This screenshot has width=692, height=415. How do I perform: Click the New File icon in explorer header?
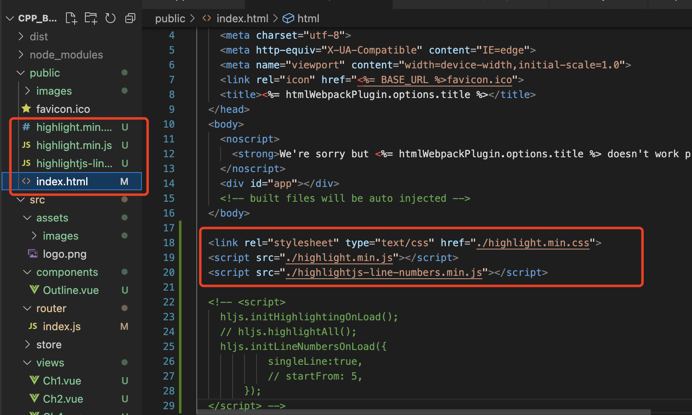click(71, 18)
